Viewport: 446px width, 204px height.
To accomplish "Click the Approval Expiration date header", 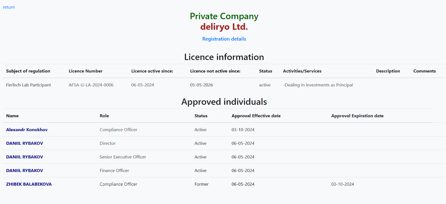I will [357, 116].
